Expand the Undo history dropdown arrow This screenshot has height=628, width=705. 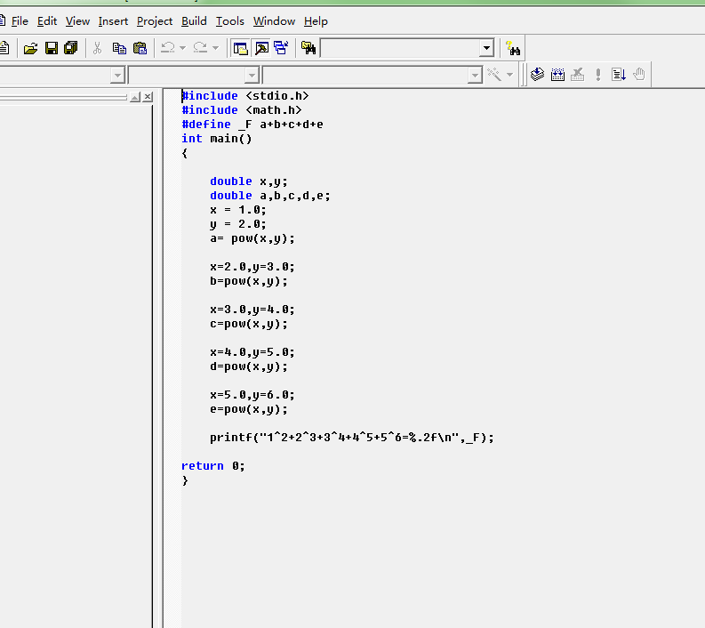click(x=182, y=48)
